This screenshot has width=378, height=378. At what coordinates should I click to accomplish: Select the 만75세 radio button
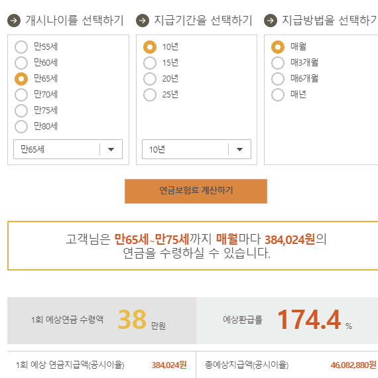(x=21, y=110)
